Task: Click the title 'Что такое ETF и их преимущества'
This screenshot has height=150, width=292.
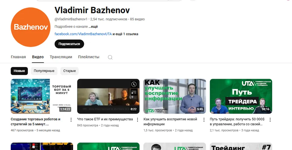Action: (x=105, y=119)
